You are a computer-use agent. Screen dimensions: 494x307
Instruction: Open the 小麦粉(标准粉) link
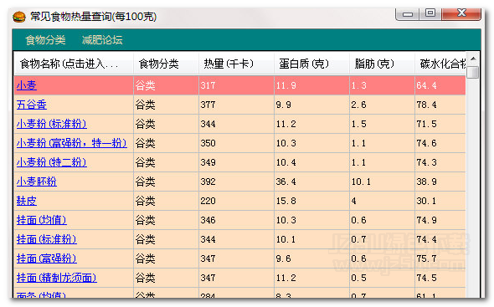[x=52, y=124]
